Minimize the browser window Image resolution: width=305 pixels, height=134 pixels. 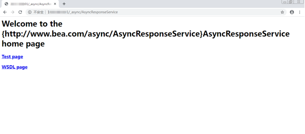point(285,2)
